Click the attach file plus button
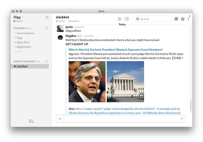203x142 pixels. pyautogui.click(x=60, y=119)
